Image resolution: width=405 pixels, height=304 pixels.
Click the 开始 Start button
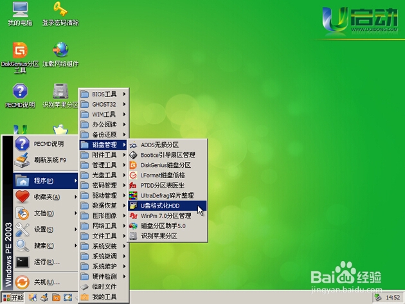click(x=14, y=298)
